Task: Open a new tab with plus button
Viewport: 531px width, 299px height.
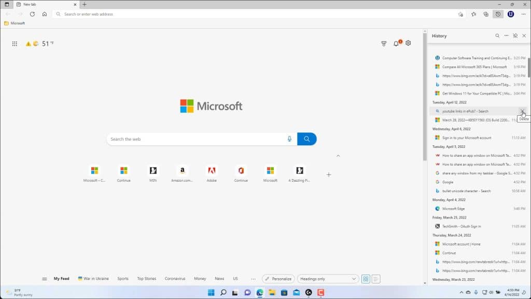Action: (85, 4)
